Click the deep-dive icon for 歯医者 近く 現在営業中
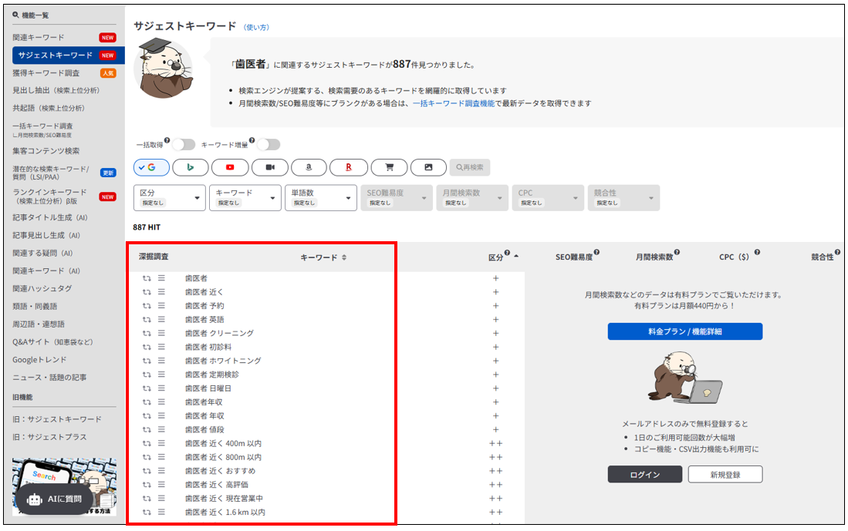The image size is (848, 531). tap(147, 499)
